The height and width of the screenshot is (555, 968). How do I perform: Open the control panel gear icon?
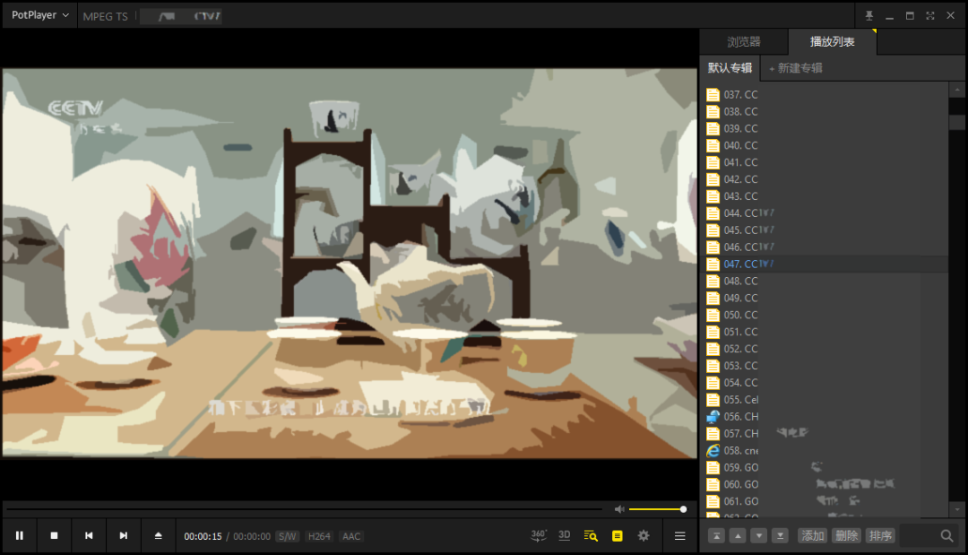pos(644,536)
